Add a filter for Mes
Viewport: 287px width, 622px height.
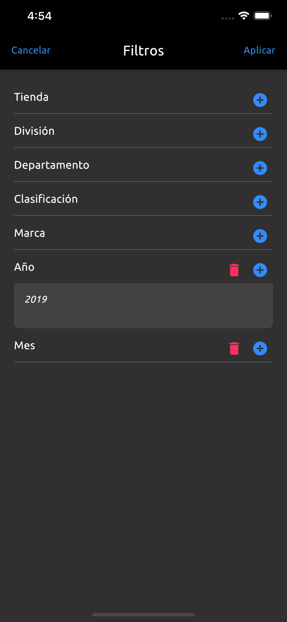pyautogui.click(x=260, y=348)
